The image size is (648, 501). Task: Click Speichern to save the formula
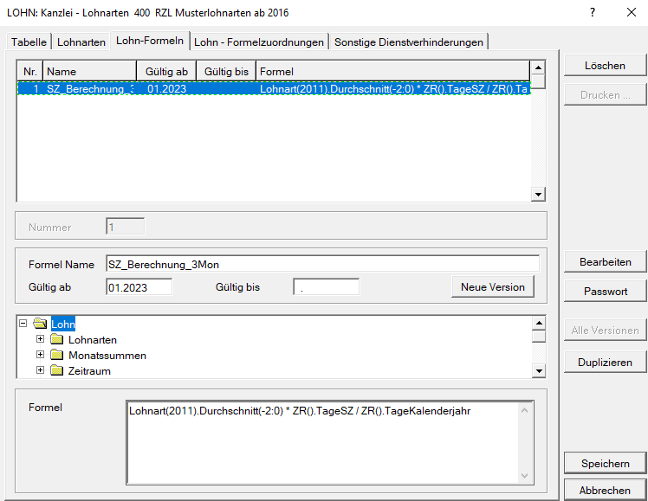pos(606,464)
